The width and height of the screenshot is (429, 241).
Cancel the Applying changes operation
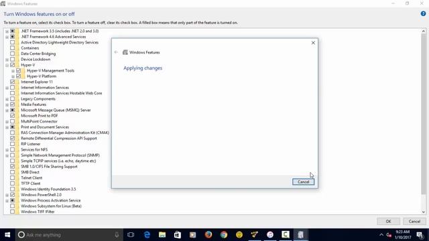tap(303, 182)
